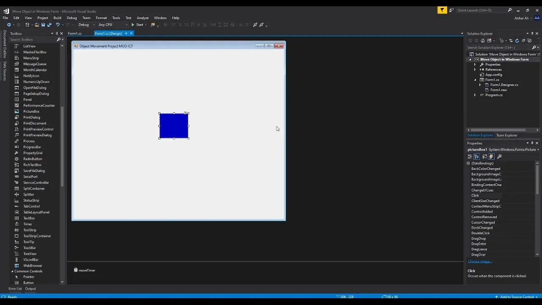Click the Save icon in the toolbar
542x305 pixels.
coord(44,25)
